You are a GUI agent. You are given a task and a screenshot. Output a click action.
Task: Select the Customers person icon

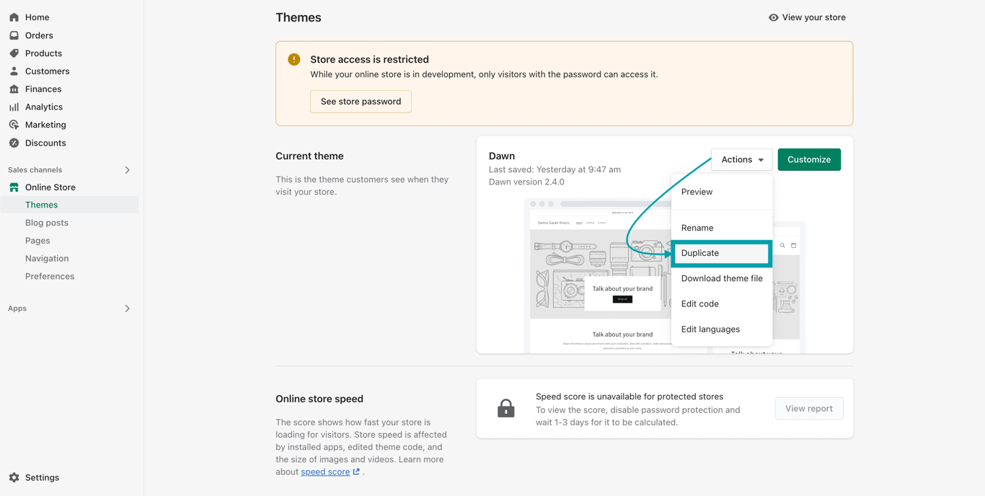(x=14, y=71)
